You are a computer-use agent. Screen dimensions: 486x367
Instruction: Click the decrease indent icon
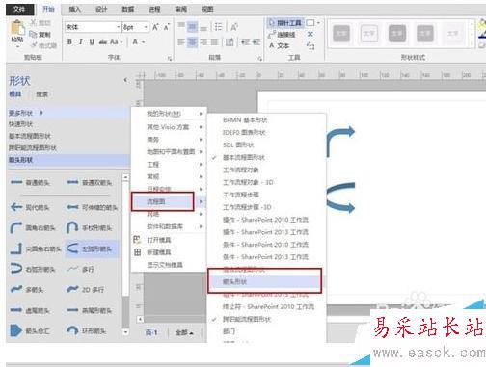coord(246,42)
